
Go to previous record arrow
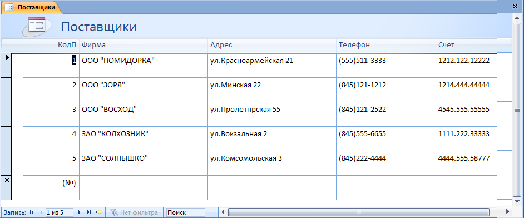click(41, 212)
